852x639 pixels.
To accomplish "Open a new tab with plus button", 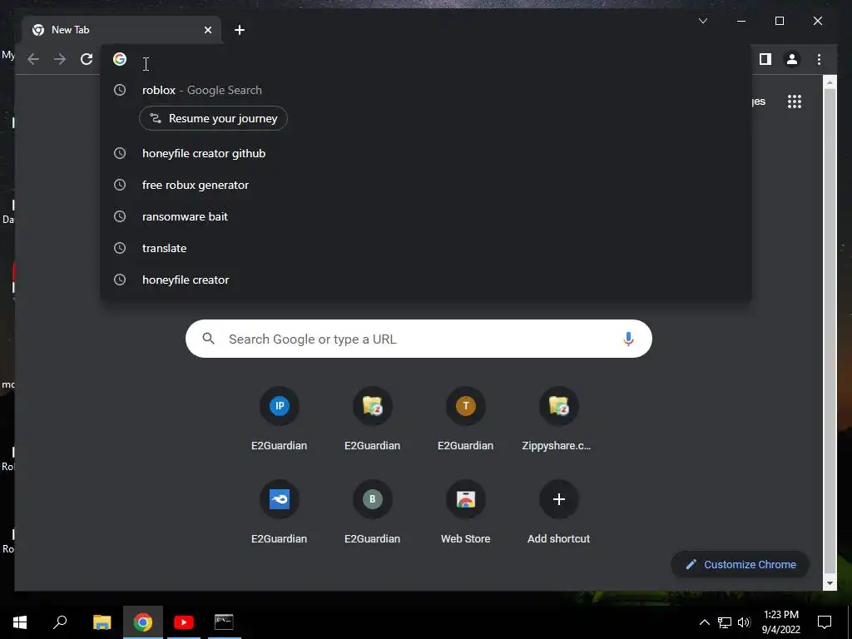I will point(240,30).
